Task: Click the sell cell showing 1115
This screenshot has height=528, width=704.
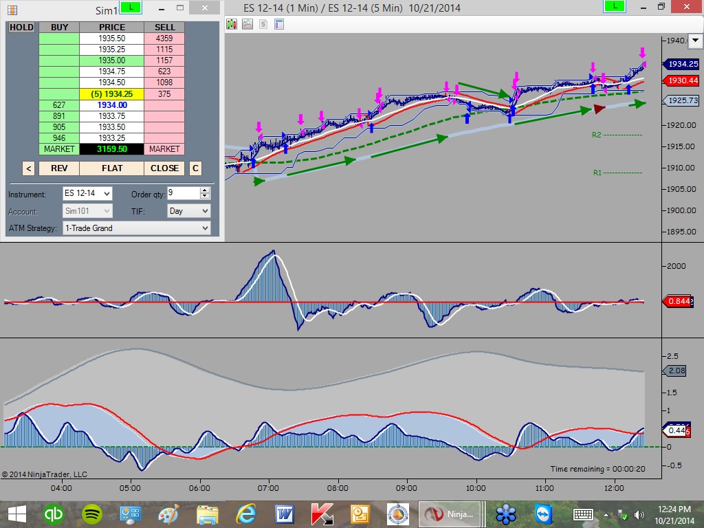Action: point(164,49)
